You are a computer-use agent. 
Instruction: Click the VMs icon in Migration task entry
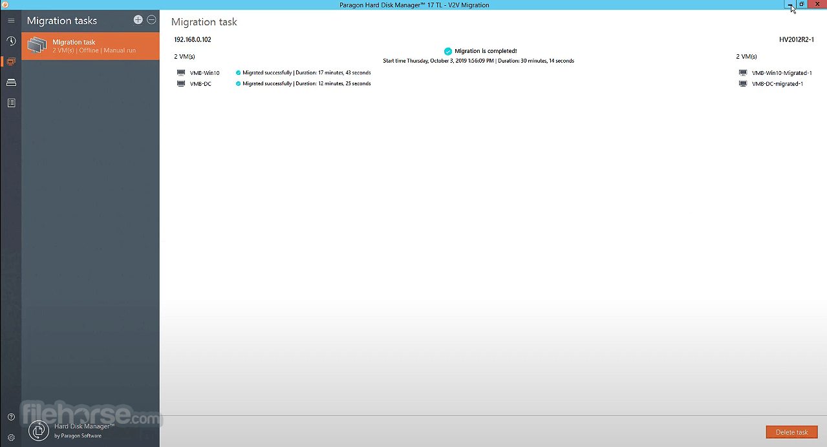tap(38, 46)
